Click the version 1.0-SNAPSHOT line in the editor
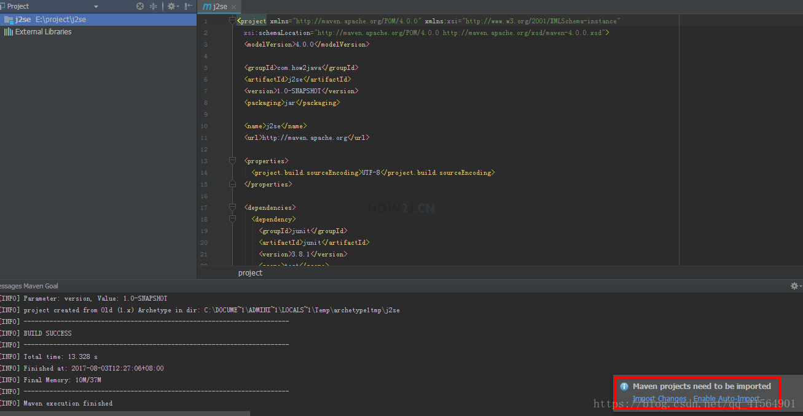Viewport: 803px width, 416px height. [x=301, y=91]
